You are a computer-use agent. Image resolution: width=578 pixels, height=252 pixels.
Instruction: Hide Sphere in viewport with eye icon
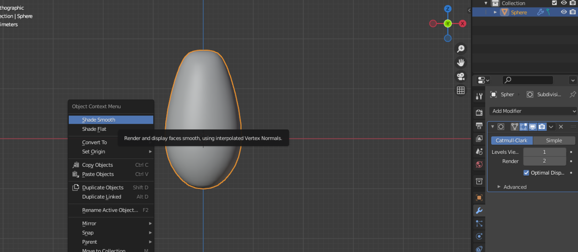pyautogui.click(x=564, y=12)
